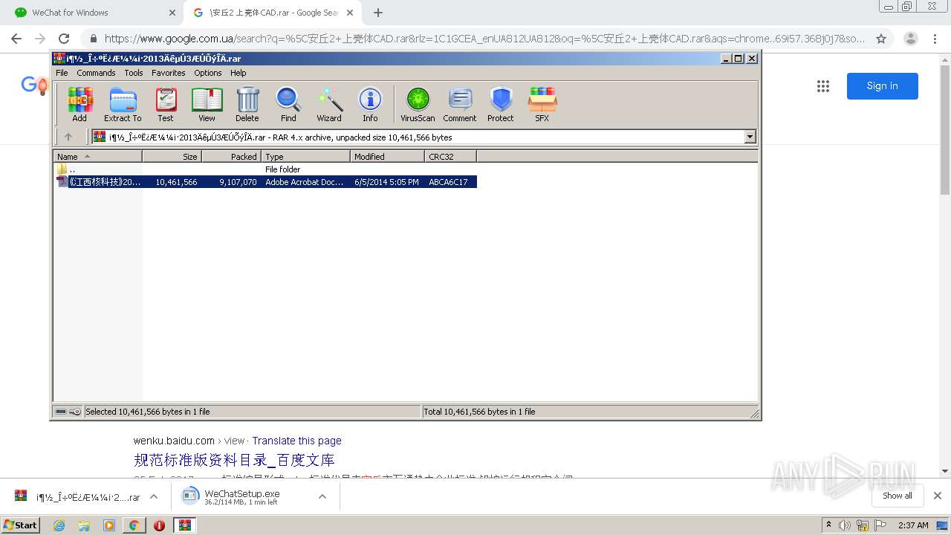Show hidden system tray icons
Image resolution: width=951 pixels, height=535 pixels.
point(828,525)
